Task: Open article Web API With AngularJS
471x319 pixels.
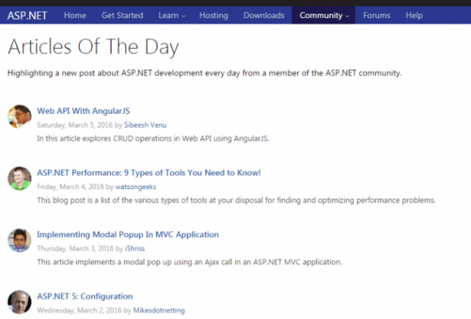Action: [84, 111]
